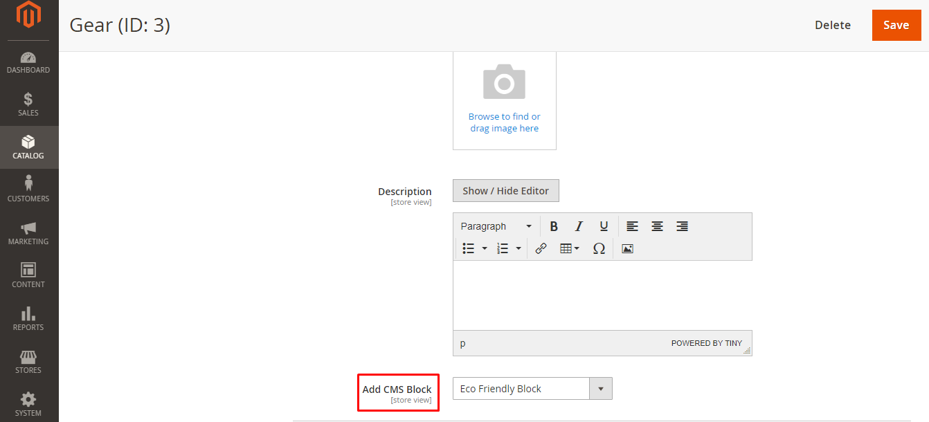This screenshot has height=422, width=929.
Task: Click the camera upload icon
Action: coord(504,81)
